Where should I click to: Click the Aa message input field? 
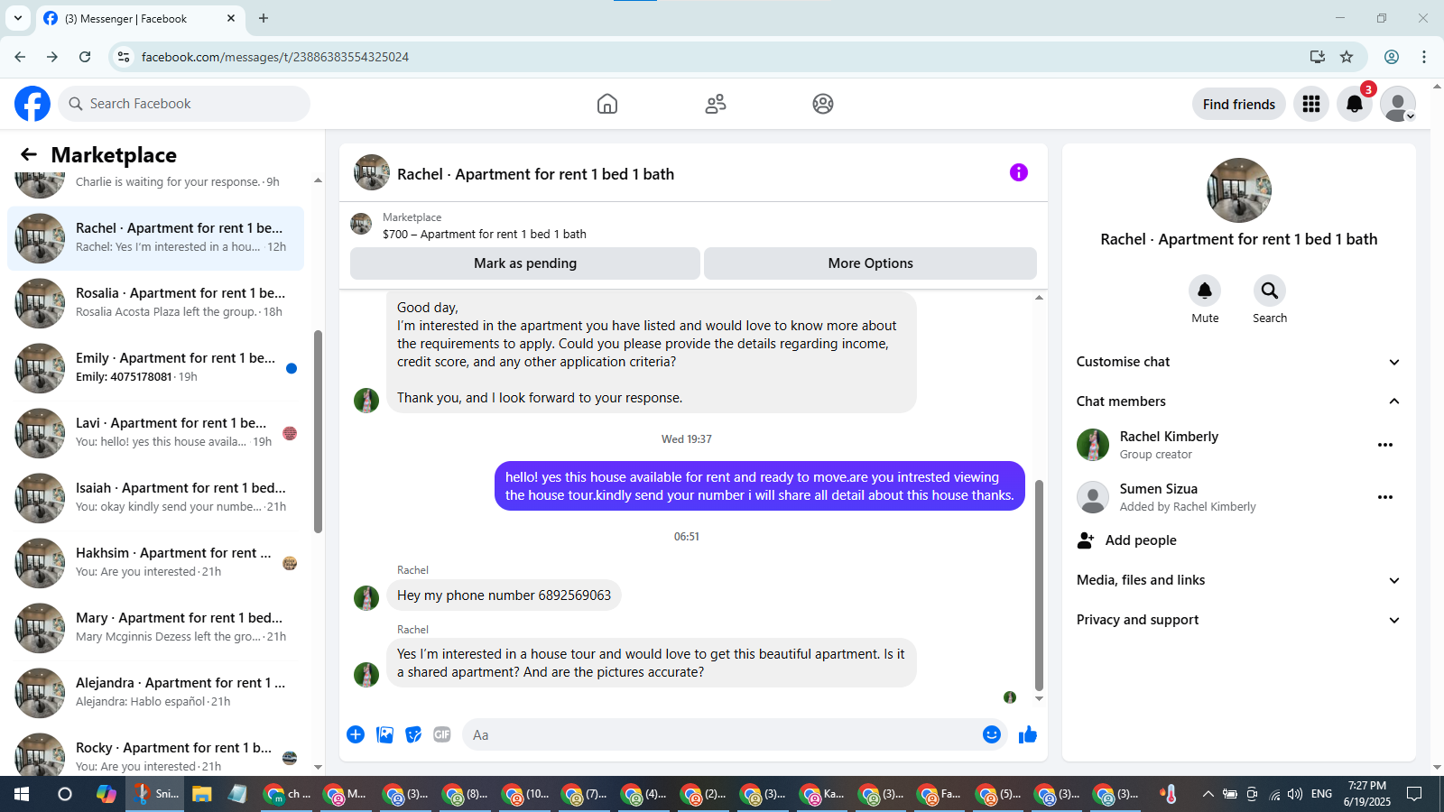click(x=721, y=734)
